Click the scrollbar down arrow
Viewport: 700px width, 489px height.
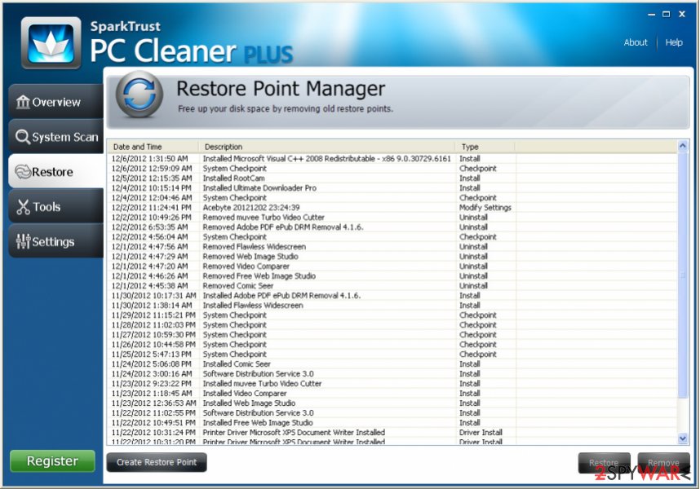[x=683, y=438]
